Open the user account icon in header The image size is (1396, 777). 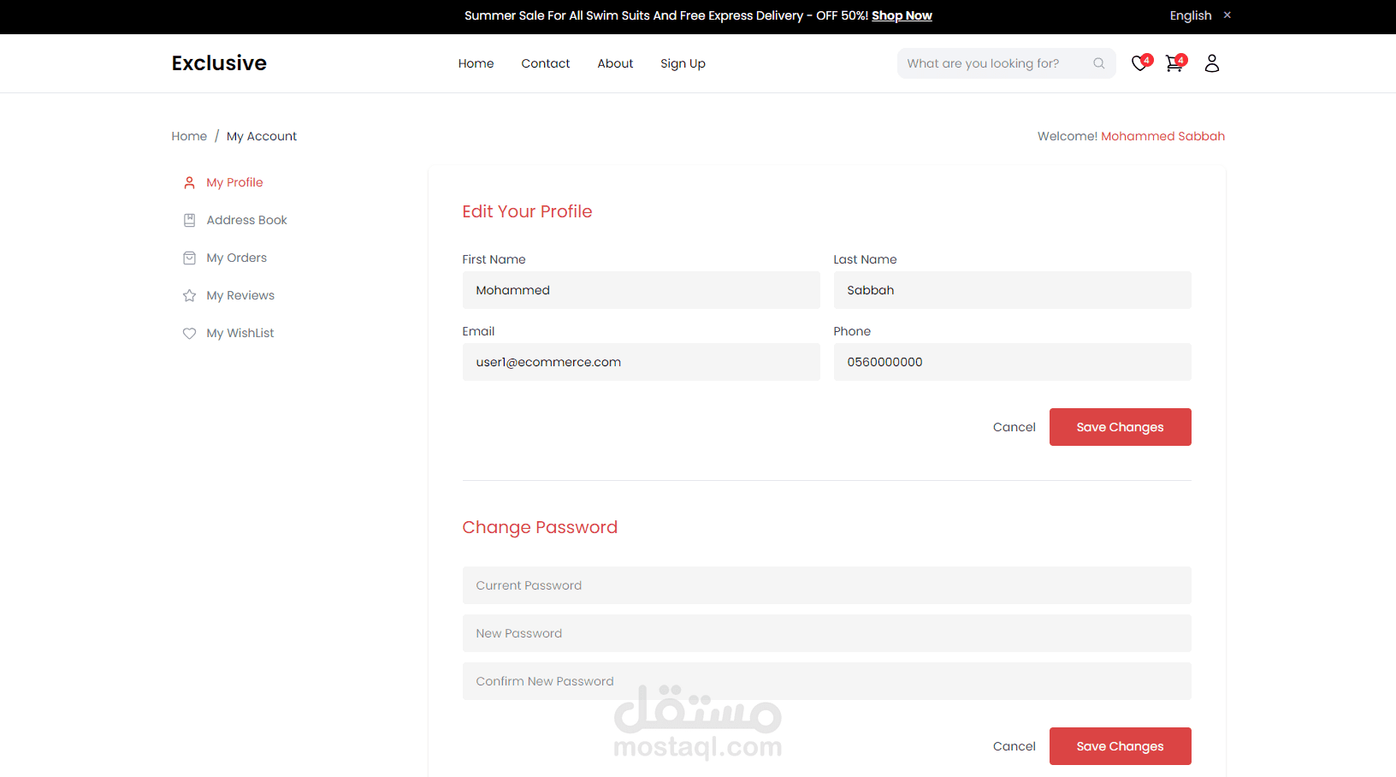click(x=1212, y=63)
